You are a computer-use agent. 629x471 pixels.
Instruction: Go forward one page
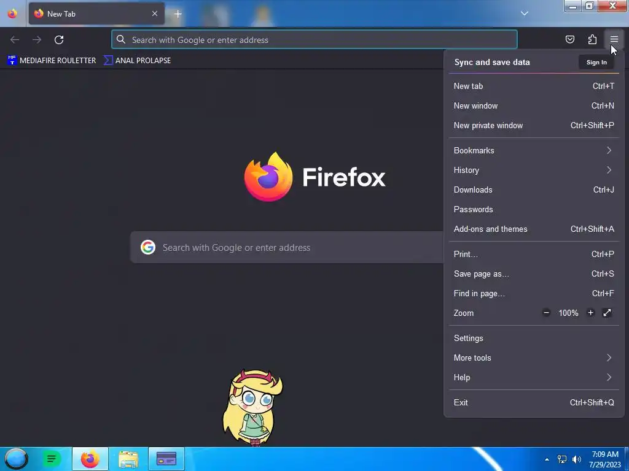[37, 40]
